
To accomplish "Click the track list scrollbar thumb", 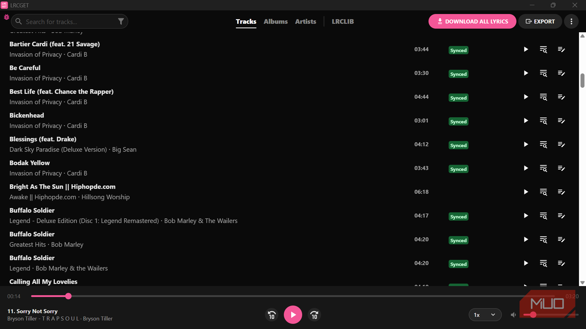I will (x=582, y=80).
